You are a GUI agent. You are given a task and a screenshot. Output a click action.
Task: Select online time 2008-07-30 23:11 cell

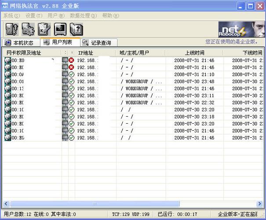[194, 95]
